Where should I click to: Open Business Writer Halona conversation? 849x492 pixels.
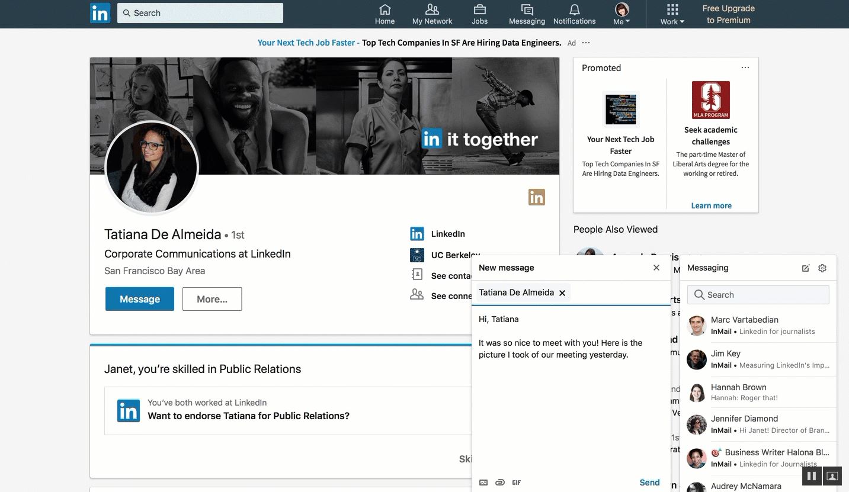tap(758, 458)
